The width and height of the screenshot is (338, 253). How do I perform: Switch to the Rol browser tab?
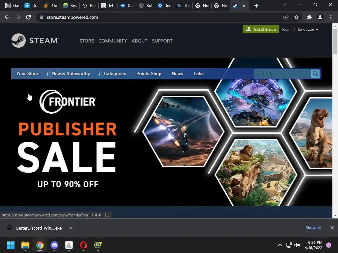(x=146, y=6)
